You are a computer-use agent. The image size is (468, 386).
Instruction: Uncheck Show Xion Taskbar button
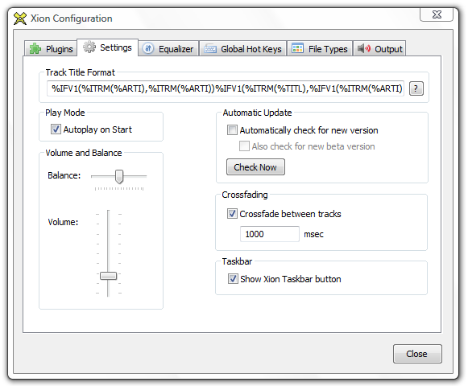coord(233,279)
